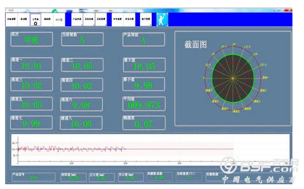The image size is (304, 189).
Task: Select the 通道四 reading box
Action: click(x=81, y=85)
